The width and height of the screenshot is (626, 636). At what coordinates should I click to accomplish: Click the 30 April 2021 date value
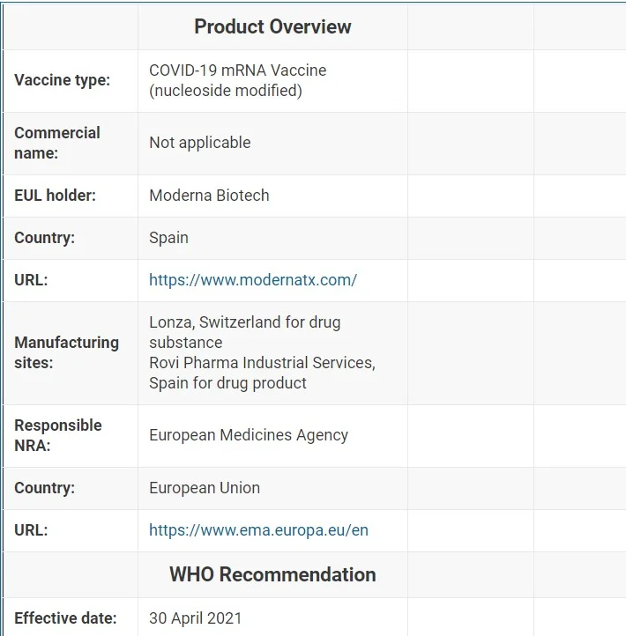pyautogui.click(x=195, y=618)
